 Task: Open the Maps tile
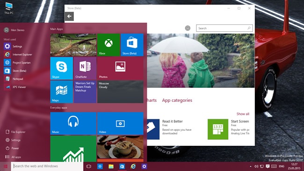tap(61, 92)
